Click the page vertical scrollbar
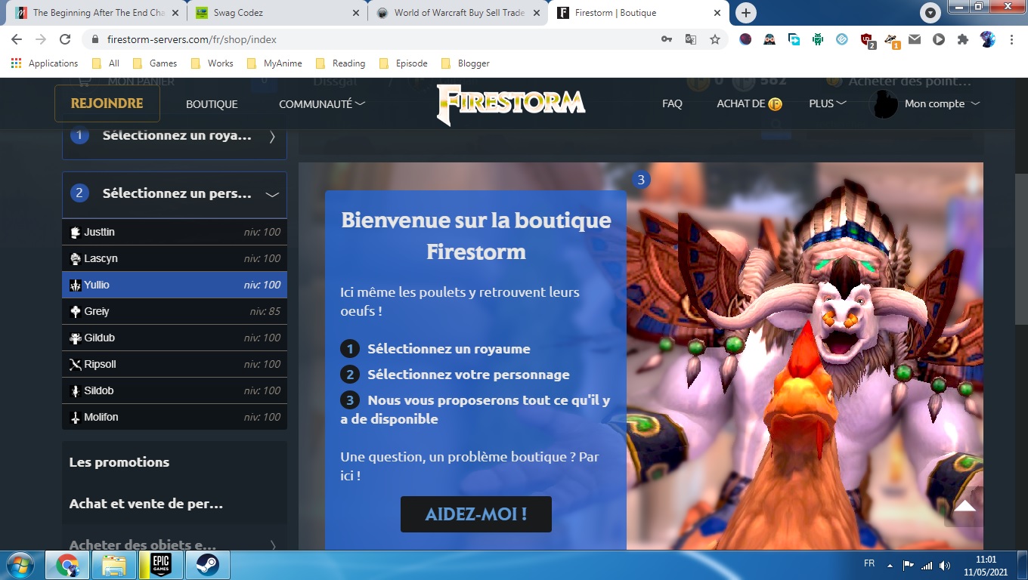 click(1021, 249)
